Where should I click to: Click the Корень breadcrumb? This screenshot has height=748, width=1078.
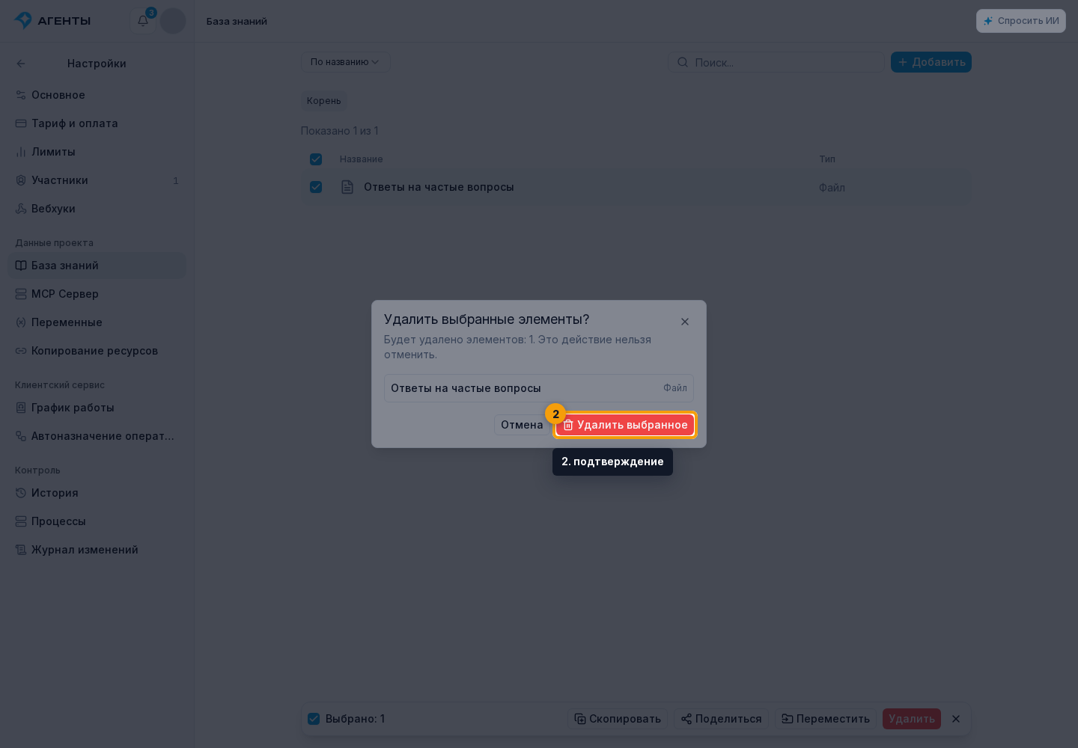pyautogui.click(x=323, y=101)
